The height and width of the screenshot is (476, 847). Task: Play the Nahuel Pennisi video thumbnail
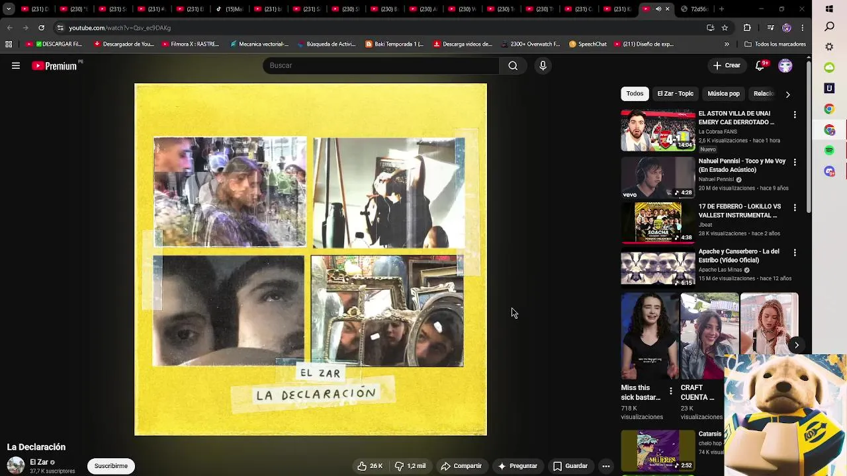click(x=658, y=177)
